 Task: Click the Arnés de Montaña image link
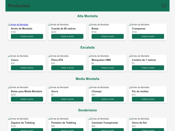click(x=18, y=25)
